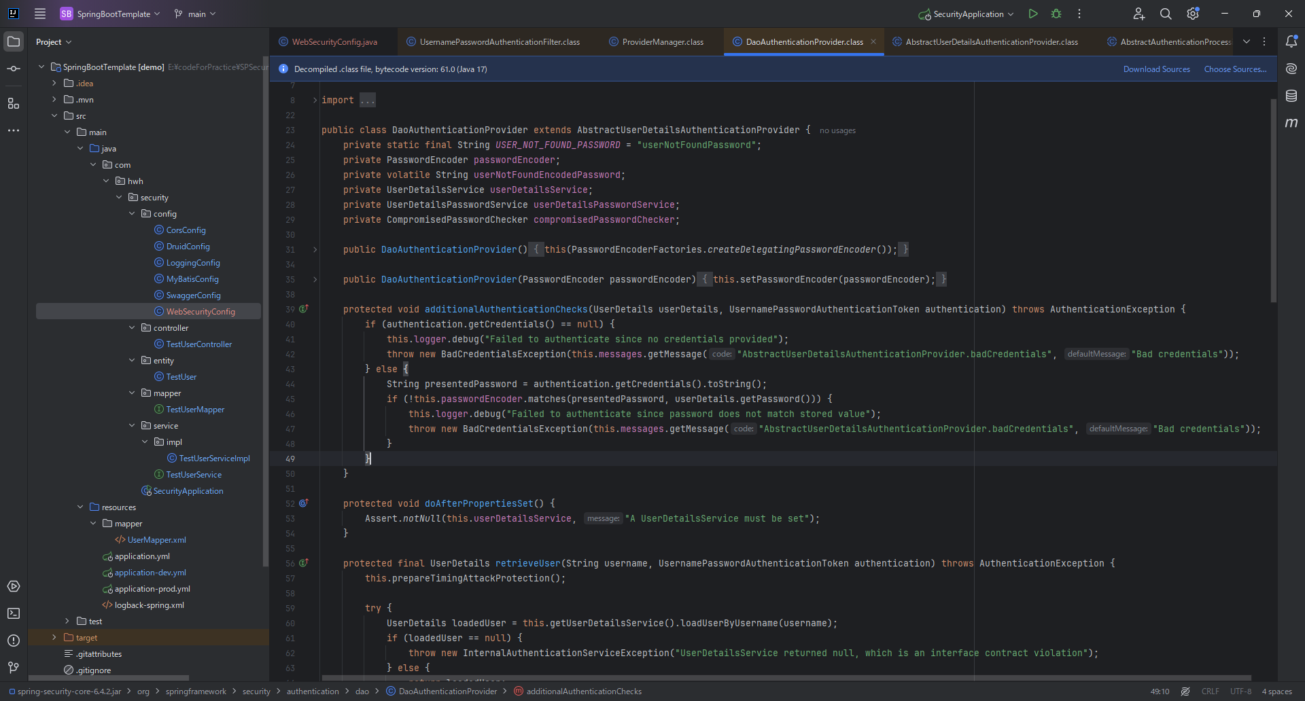Click DaoAuthenticationProvider breadcrumb
This screenshot has width=1305, height=701.
(442, 691)
